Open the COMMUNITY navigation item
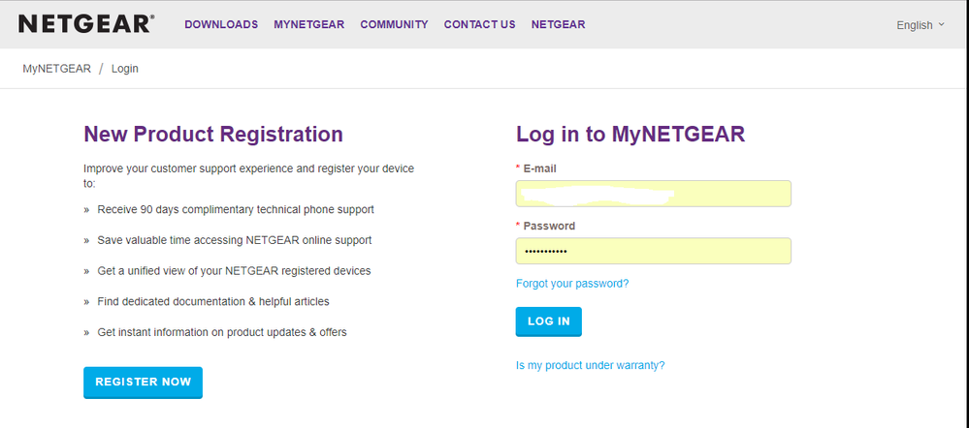969x428 pixels. click(394, 25)
